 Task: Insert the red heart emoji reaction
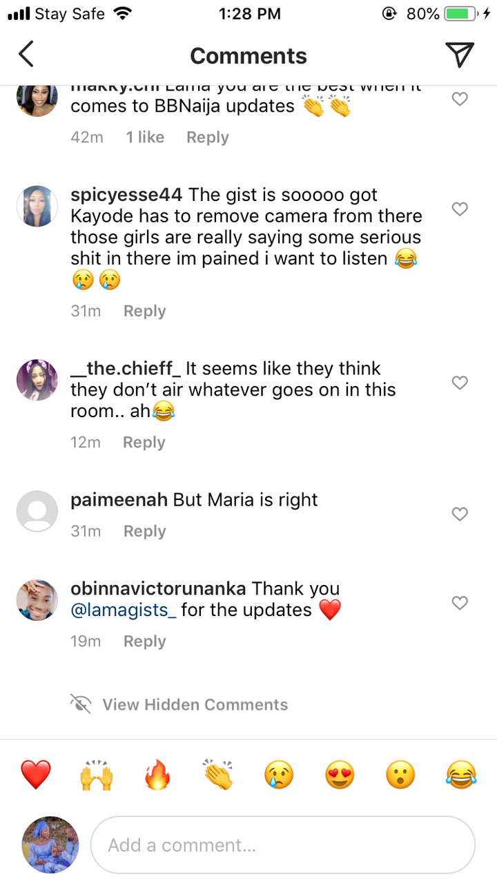pos(36,775)
